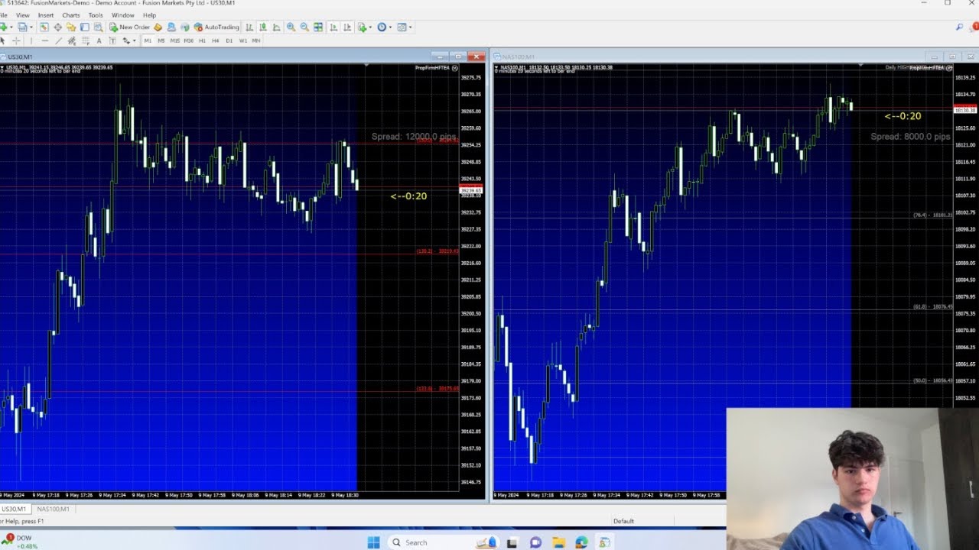The width and height of the screenshot is (979, 550).
Task: Click the chart templates icon
Action: [402, 27]
